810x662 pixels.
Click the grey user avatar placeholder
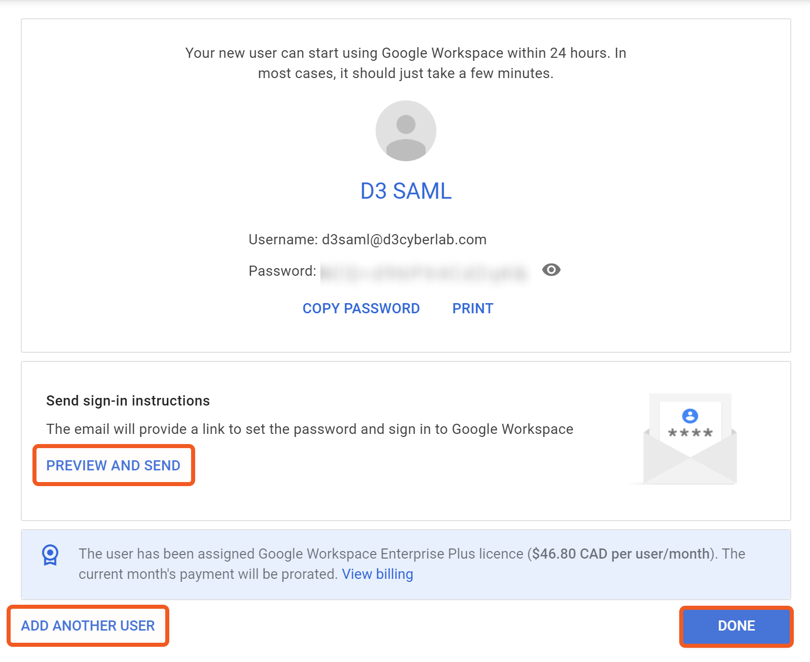(x=406, y=131)
